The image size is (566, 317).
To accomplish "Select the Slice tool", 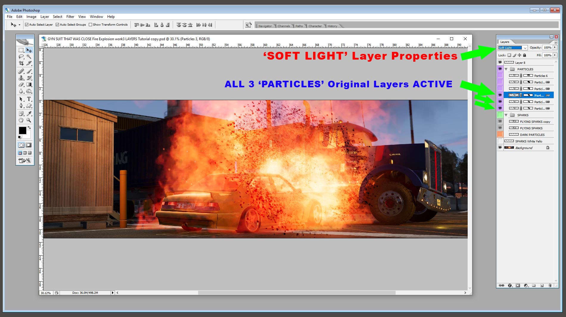I will (x=29, y=63).
